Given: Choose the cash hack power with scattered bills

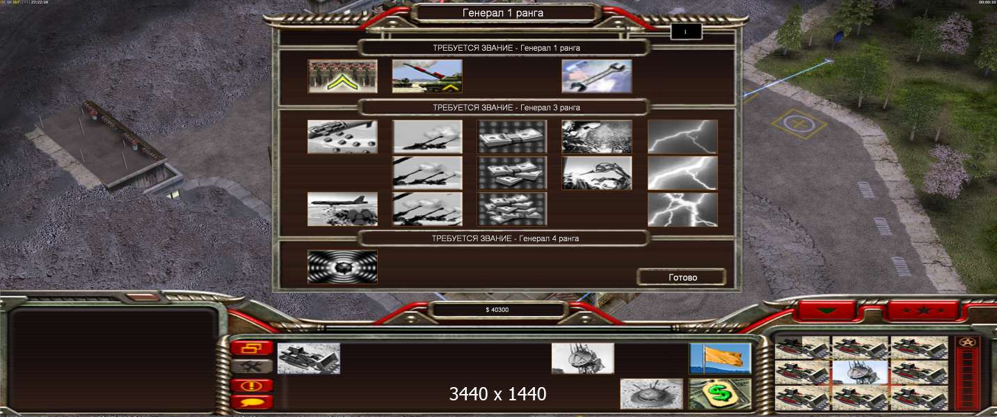Looking at the screenshot, I should pos(512,209).
